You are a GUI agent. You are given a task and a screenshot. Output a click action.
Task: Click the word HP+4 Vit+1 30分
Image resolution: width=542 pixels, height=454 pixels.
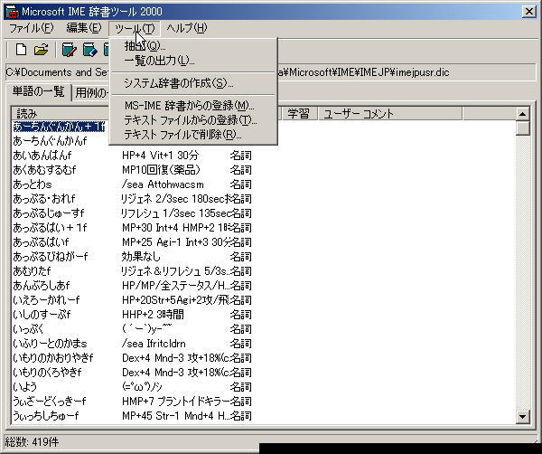tap(161, 156)
